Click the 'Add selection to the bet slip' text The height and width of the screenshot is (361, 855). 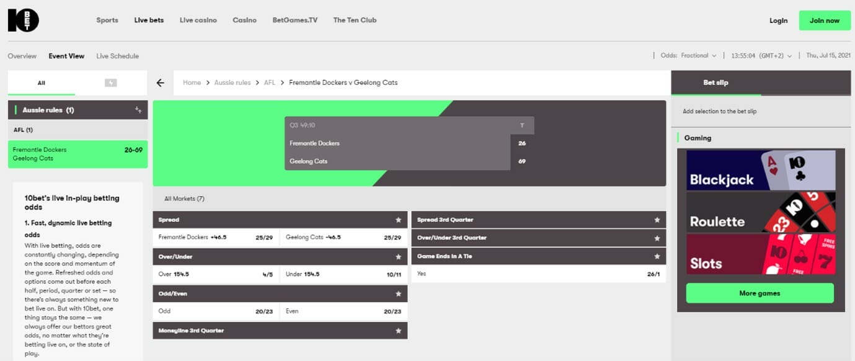click(x=720, y=112)
